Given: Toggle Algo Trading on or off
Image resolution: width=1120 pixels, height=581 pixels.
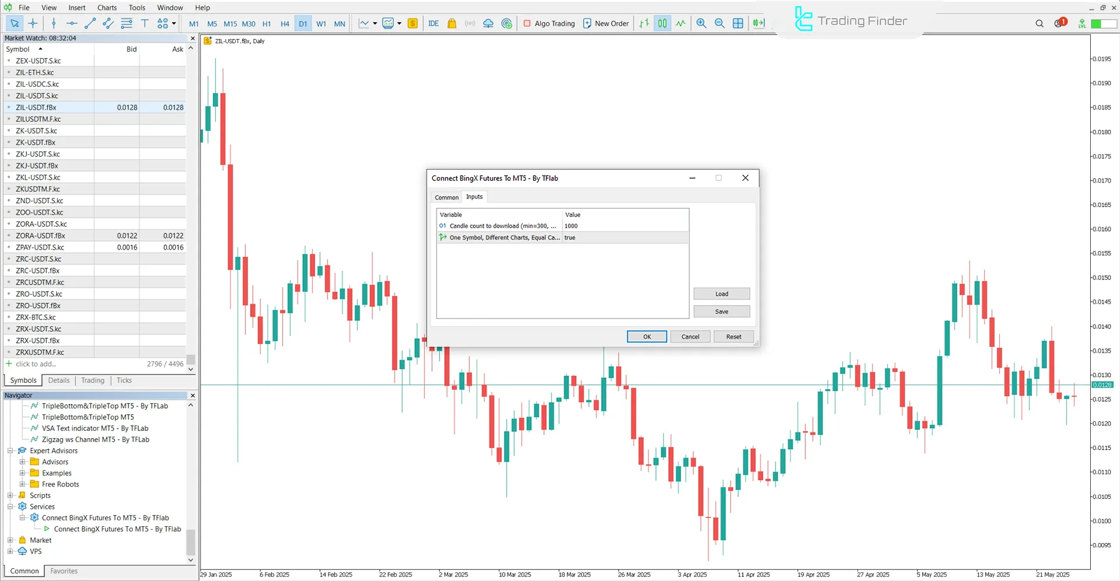Looking at the screenshot, I should pos(549,23).
